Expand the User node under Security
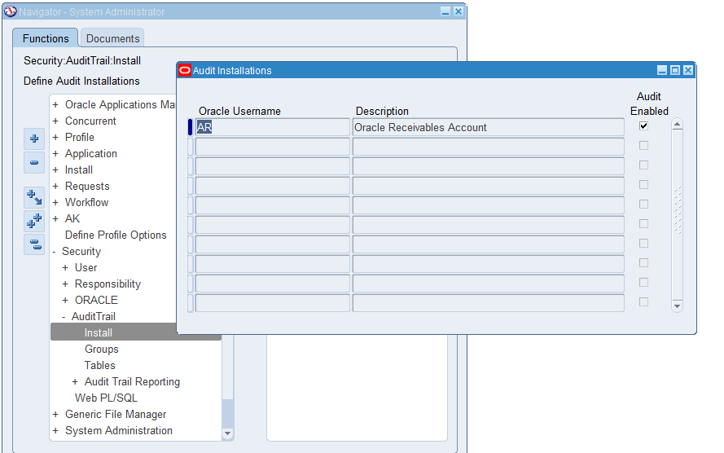The height and width of the screenshot is (453, 724). point(65,268)
